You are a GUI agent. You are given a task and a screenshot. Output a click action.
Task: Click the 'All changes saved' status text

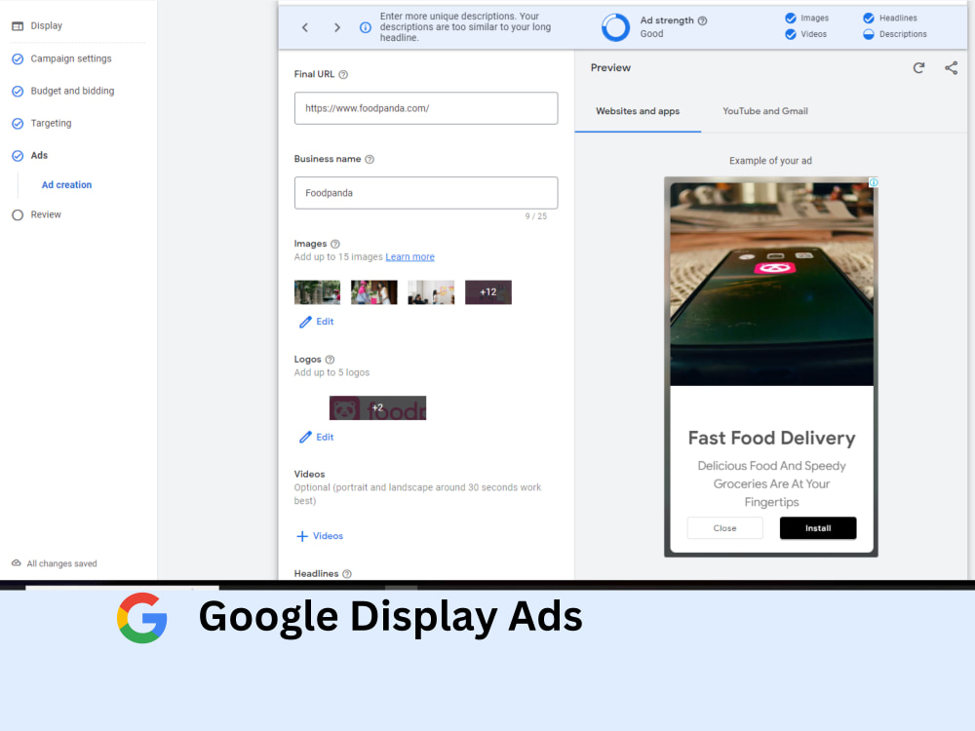pos(61,563)
